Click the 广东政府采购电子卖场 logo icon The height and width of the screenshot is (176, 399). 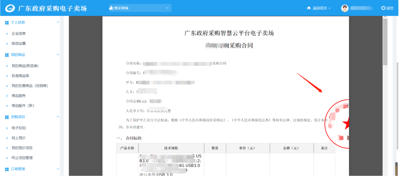point(10,8)
